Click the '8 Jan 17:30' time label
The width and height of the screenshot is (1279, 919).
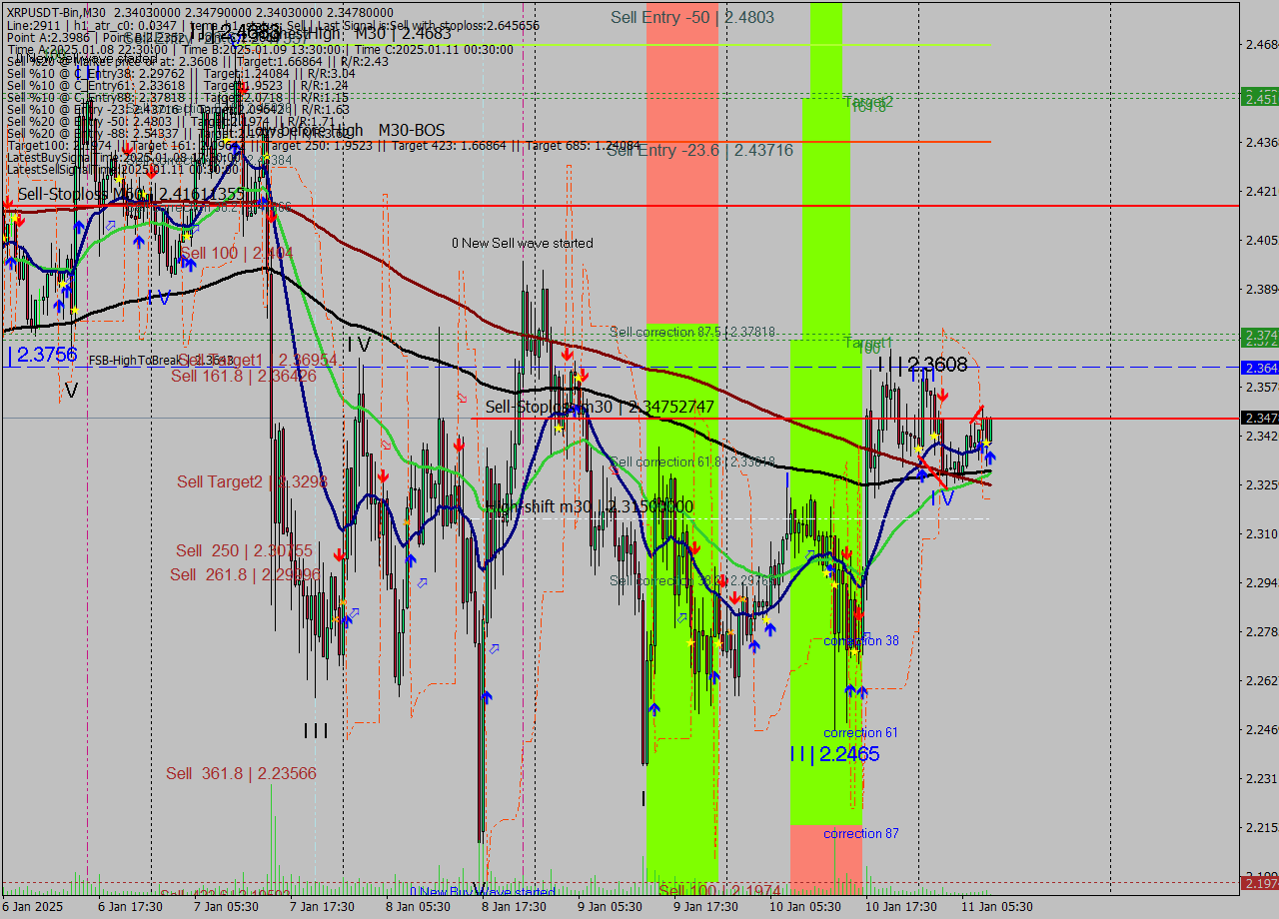click(x=514, y=907)
